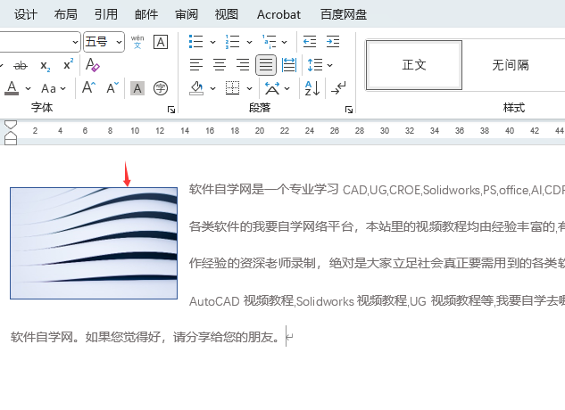Viewport: 565px width, 410px height.
Task: Open the 审阅 tab
Action: (187, 14)
